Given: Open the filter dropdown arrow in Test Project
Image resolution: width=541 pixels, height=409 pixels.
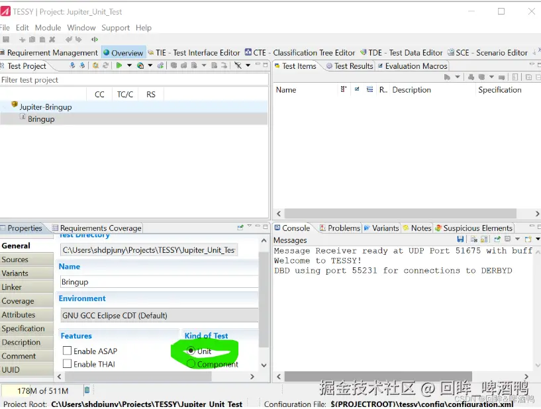Looking at the screenshot, I should [248, 65].
